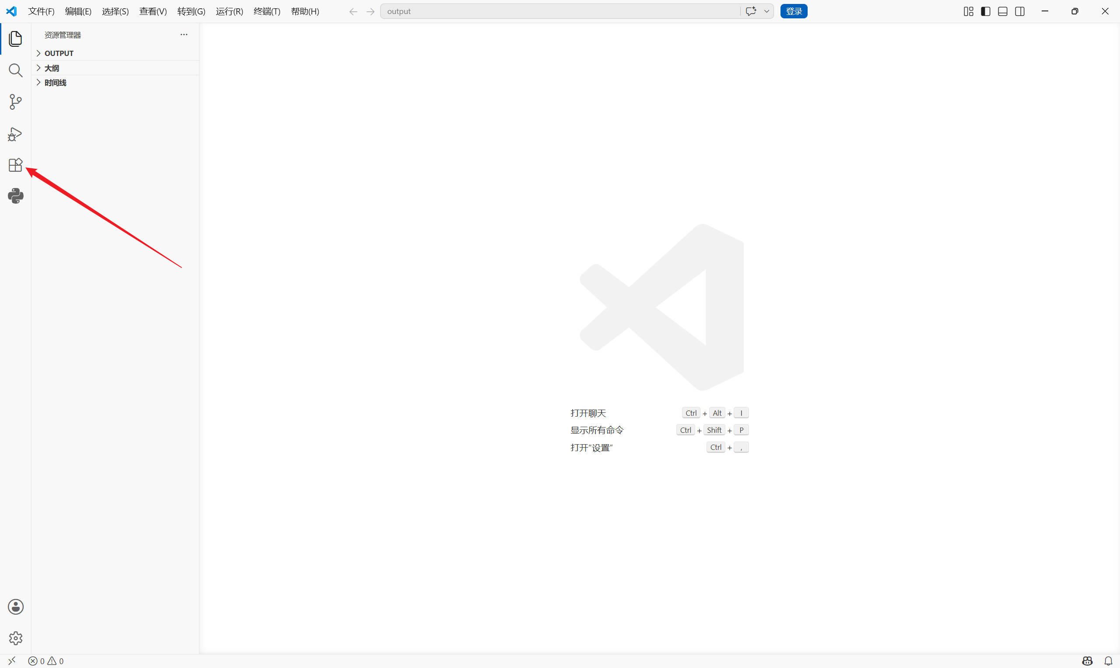The height and width of the screenshot is (668, 1120).
Task: Open chat from title bar icon
Action: (751, 11)
